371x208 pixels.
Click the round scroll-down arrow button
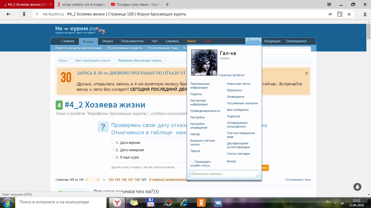(357, 187)
